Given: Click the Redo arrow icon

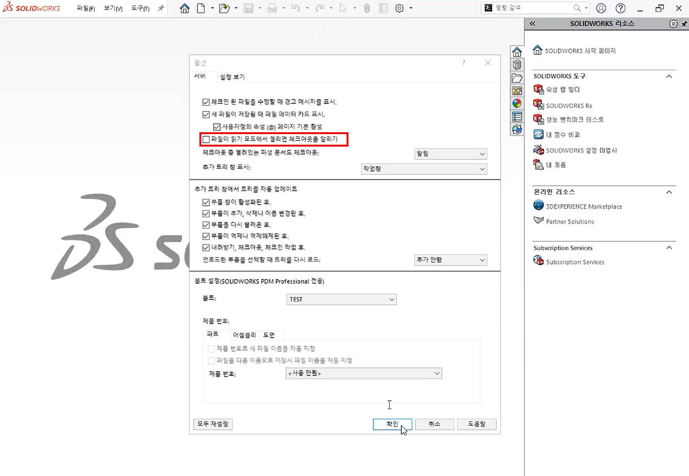Looking at the screenshot, I should (x=320, y=8).
